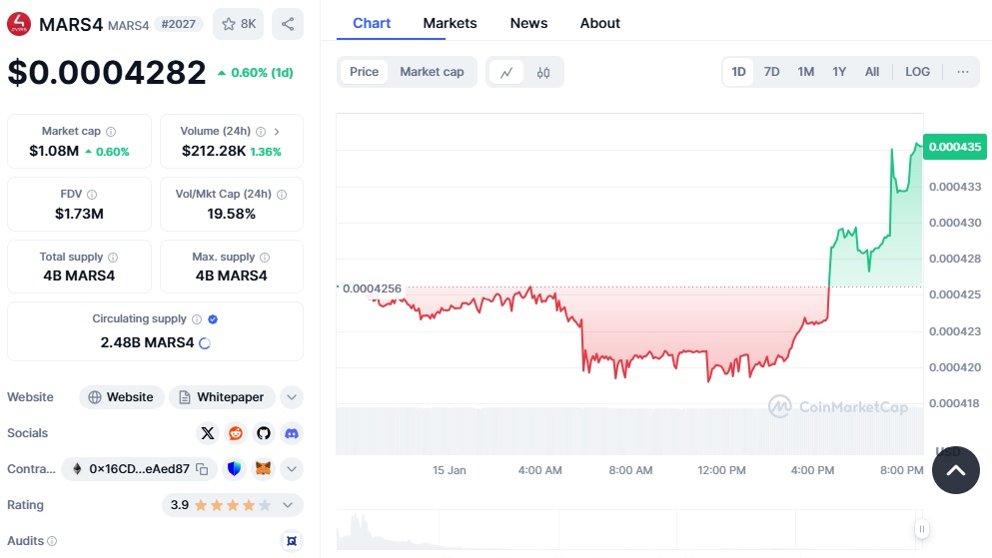
Task: Add MARS4 to watchlist with star button
Action: 239,24
